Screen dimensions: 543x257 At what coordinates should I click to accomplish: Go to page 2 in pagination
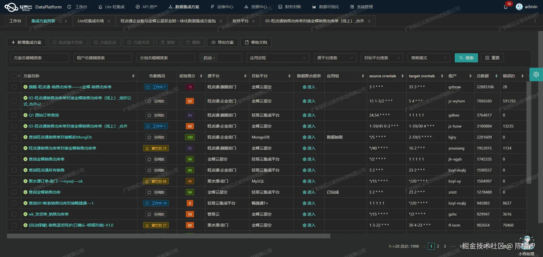tap(438, 246)
